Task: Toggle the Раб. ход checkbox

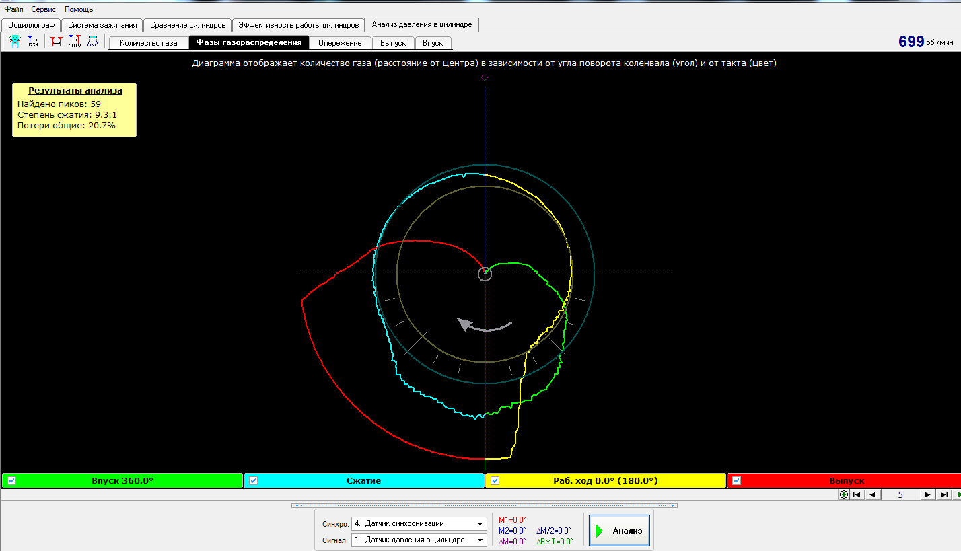Action: pyautogui.click(x=495, y=480)
